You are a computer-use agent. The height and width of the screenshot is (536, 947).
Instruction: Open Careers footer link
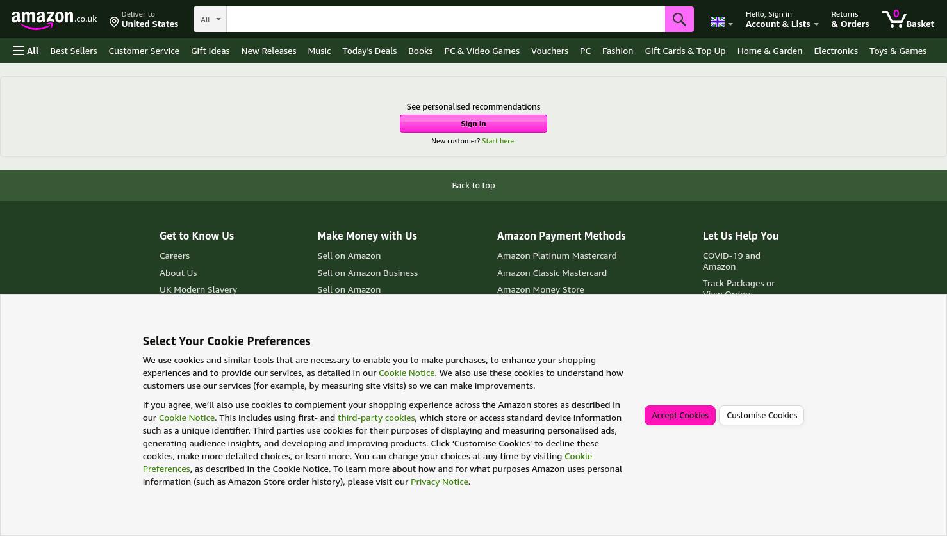(174, 256)
